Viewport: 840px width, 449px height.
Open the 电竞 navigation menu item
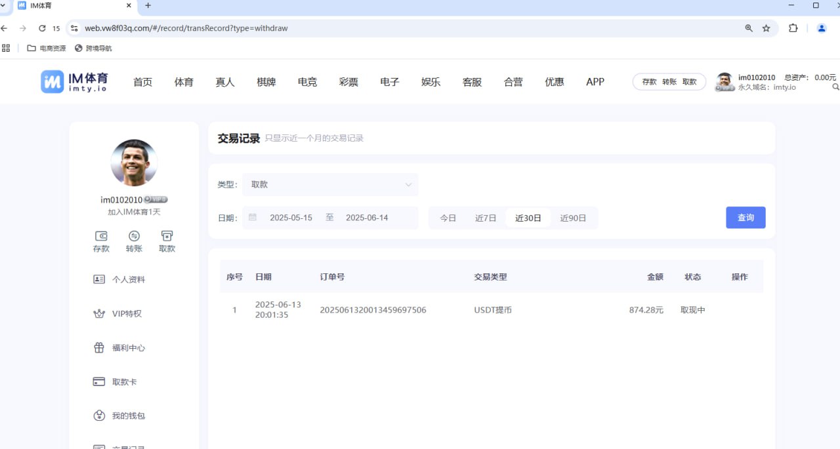tap(307, 82)
